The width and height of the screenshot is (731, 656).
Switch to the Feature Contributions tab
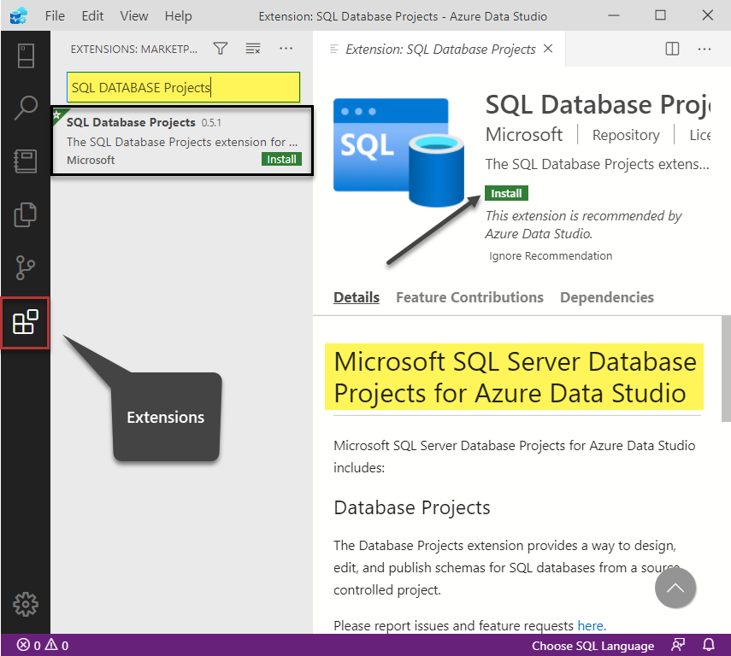pos(469,297)
